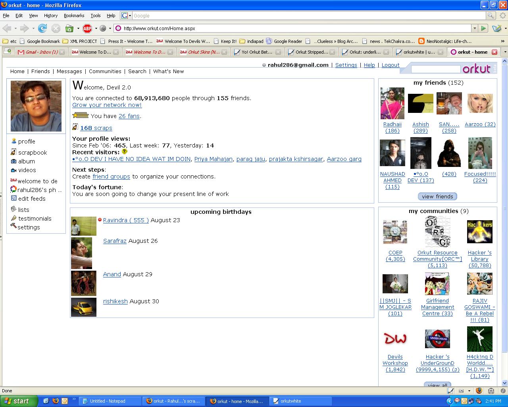This screenshot has height=407, width=508.
Task: Open the Gmail notifier tray icon
Action: point(457,401)
